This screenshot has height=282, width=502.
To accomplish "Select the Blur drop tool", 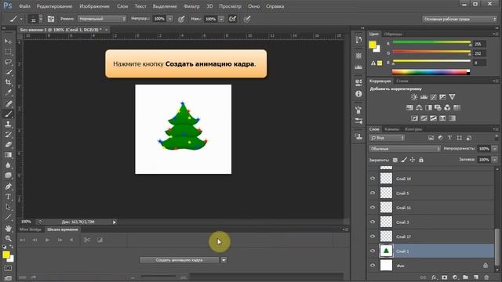I will pos(9,165).
